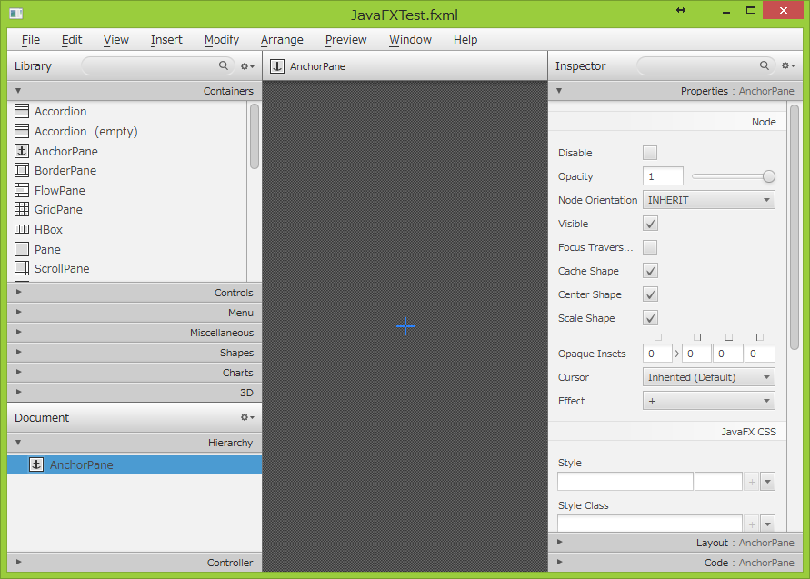The image size is (810, 579).
Task: Click the Opaque Insets link chevron
Action: 676,354
